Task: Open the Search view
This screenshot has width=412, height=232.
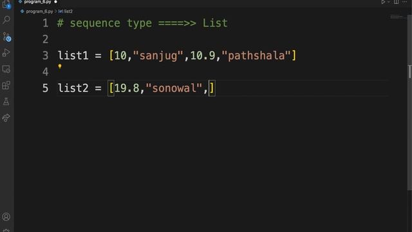Action: 6,19
